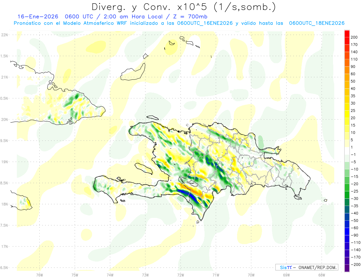Click the 75W longitude label
Screen dimensions: 361x279
(75, 275)
